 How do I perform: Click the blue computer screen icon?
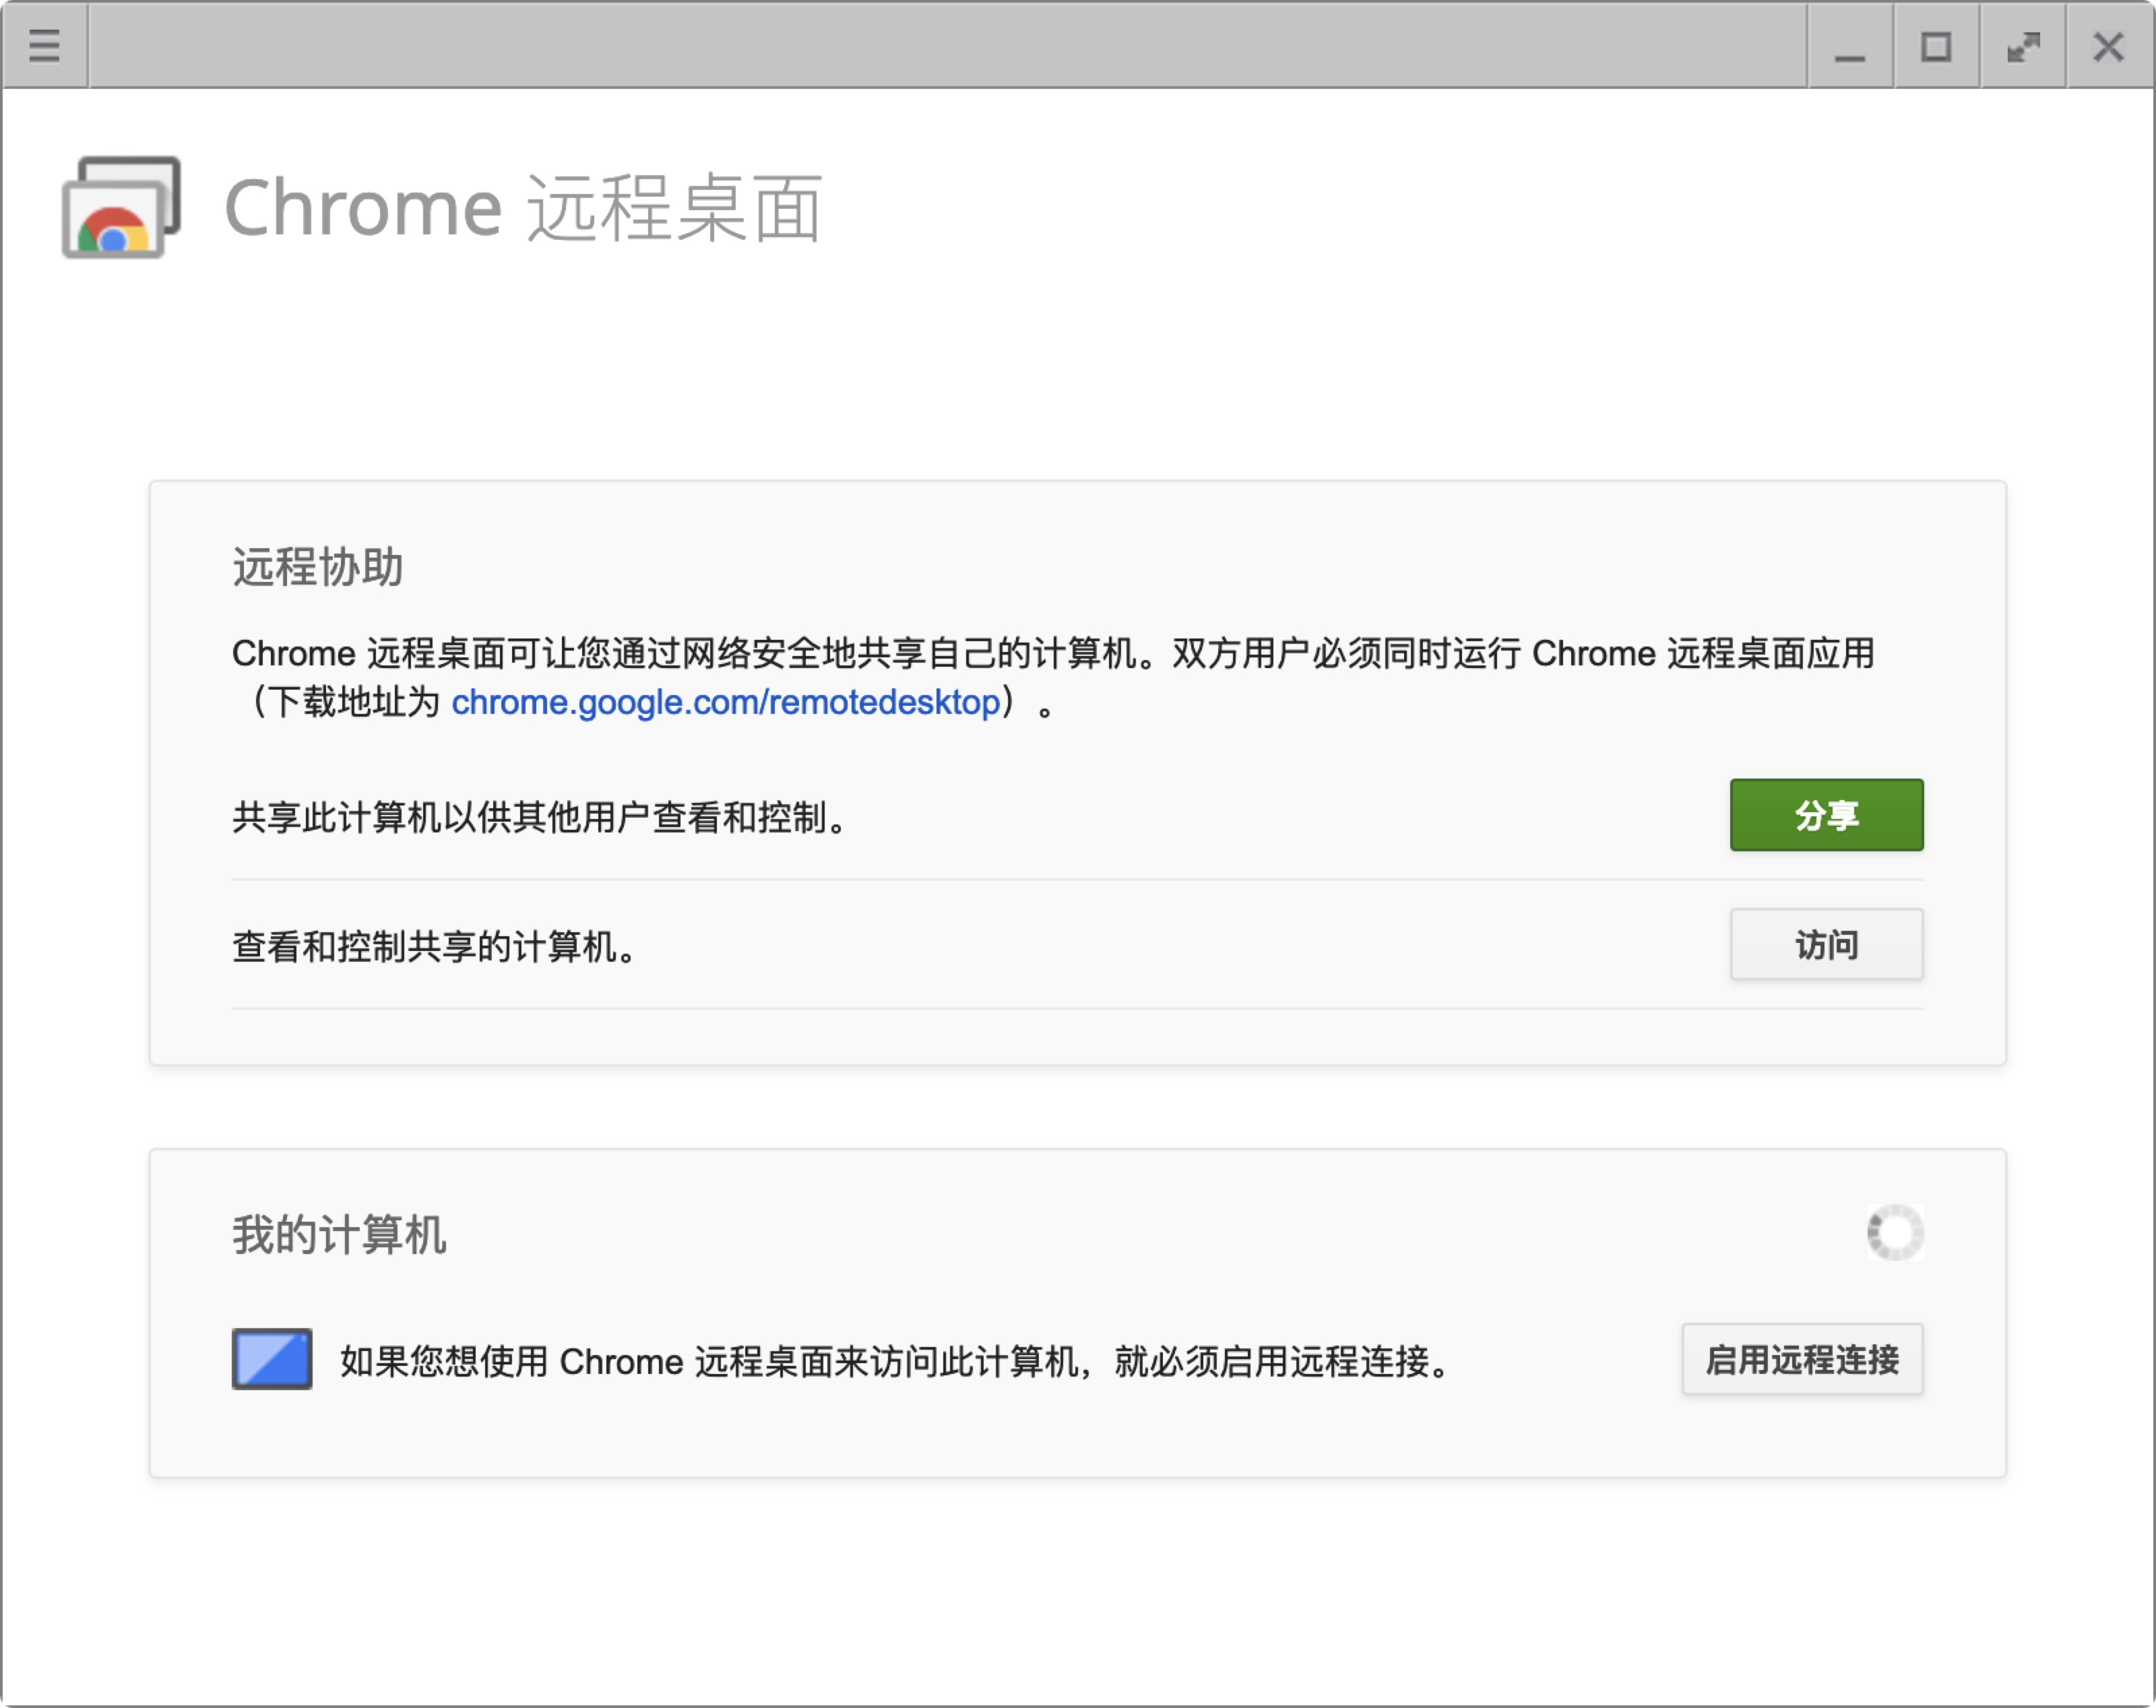tap(272, 1359)
